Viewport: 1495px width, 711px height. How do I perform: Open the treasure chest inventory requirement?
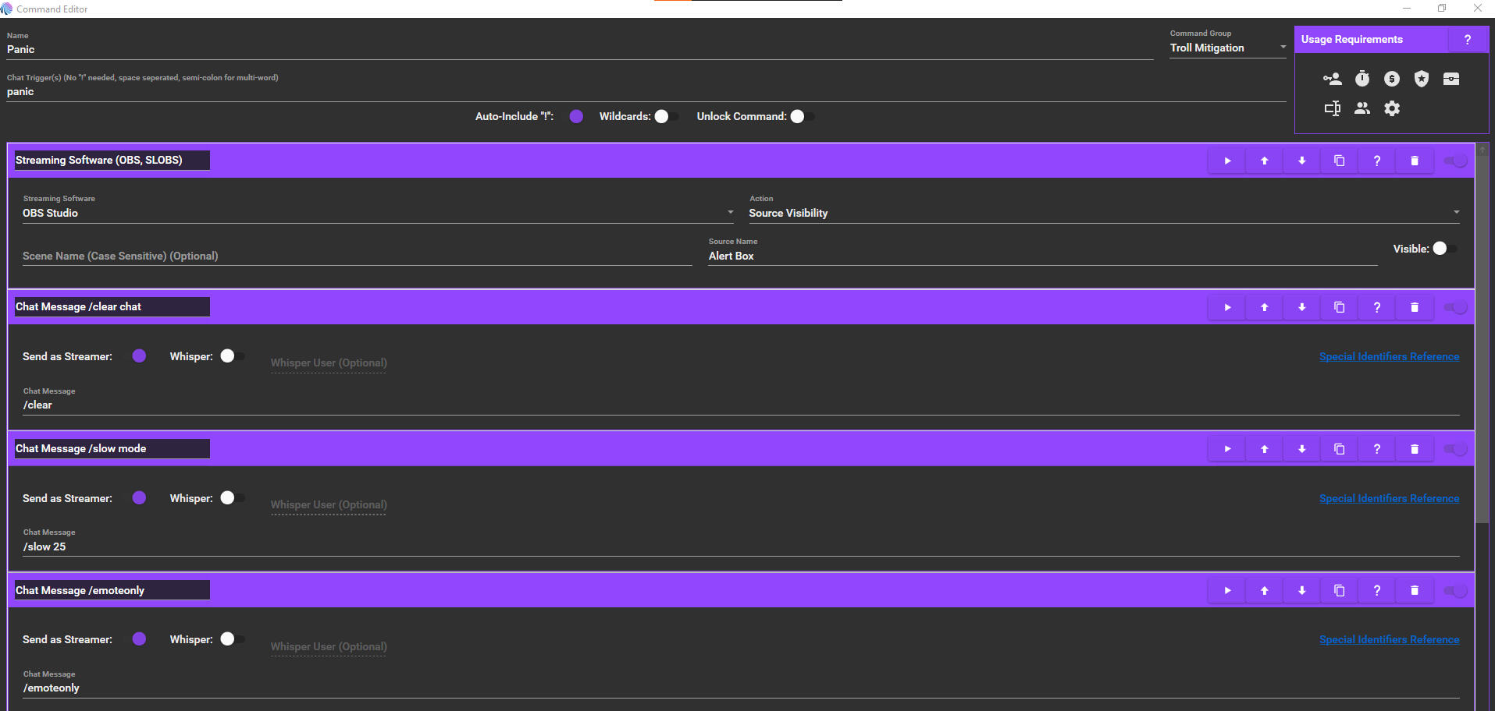[1451, 79]
